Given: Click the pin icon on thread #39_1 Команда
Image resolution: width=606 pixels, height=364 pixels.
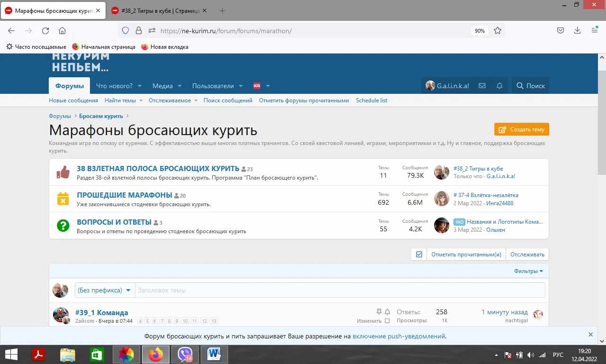Looking at the screenshot, I should pos(379,311).
